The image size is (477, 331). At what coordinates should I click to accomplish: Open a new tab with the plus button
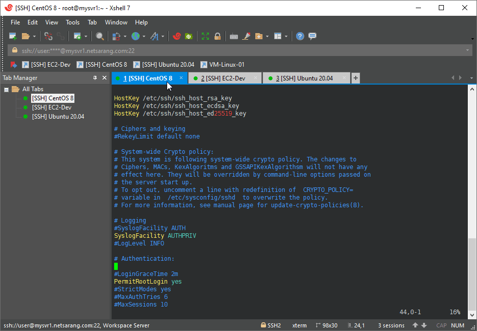[355, 78]
